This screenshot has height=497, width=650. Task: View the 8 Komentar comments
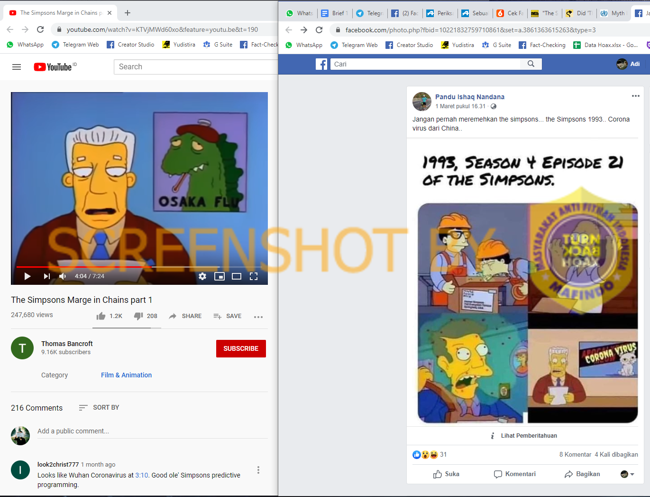tap(575, 455)
